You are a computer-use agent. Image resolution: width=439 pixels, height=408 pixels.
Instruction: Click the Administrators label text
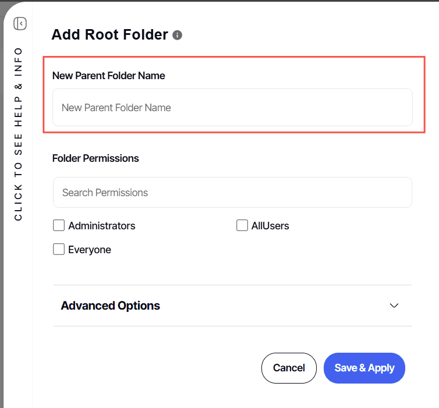click(102, 226)
